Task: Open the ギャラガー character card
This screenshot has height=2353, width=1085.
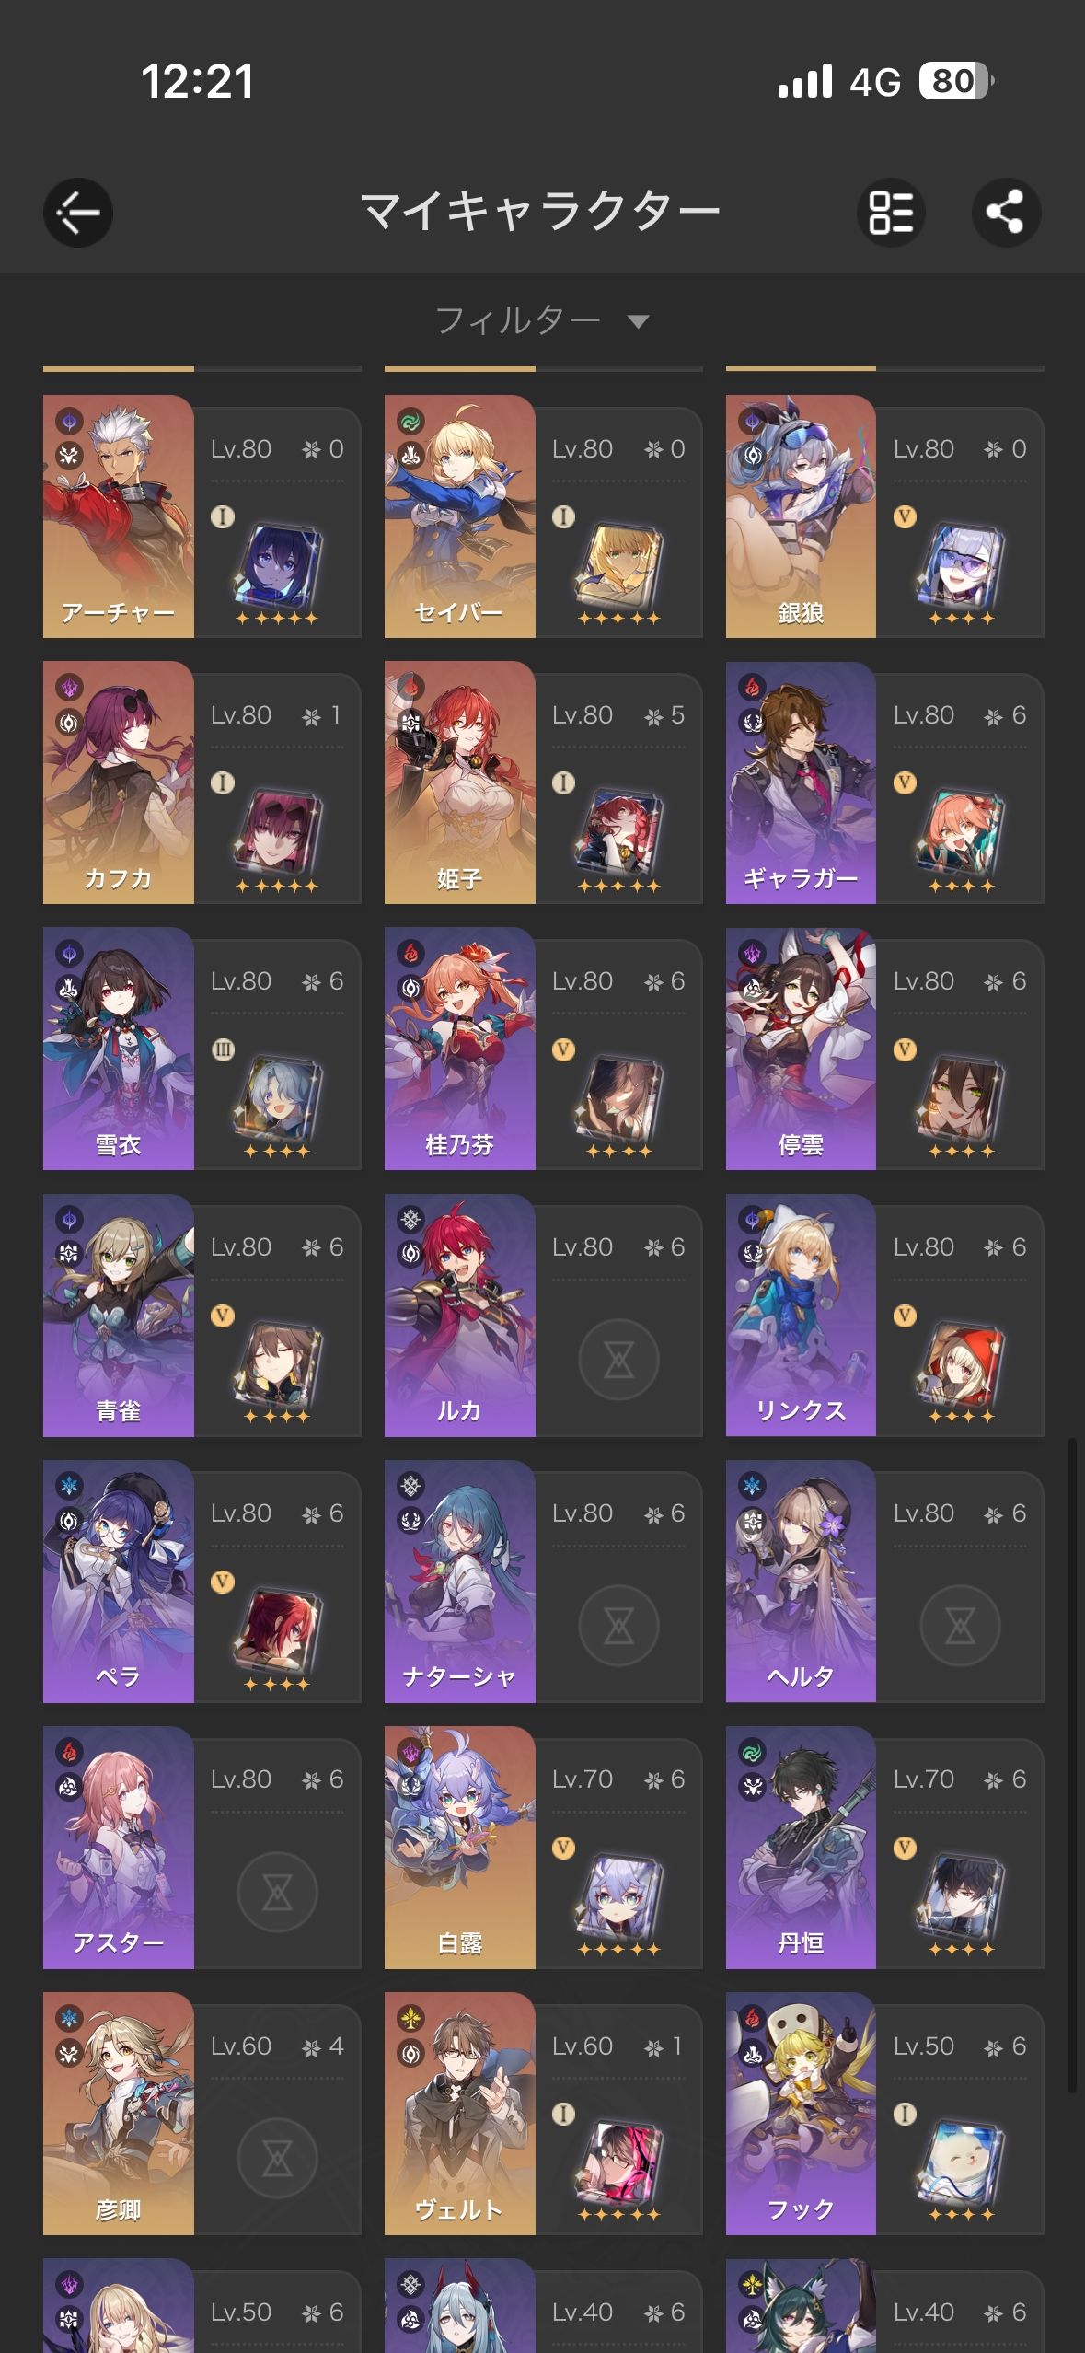Action: tap(884, 782)
